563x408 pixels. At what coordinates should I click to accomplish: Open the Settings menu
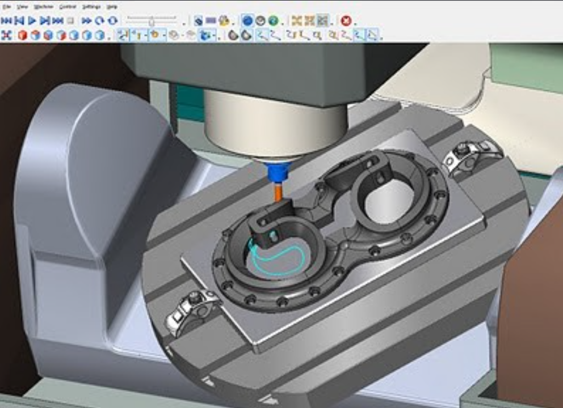coord(91,7)
